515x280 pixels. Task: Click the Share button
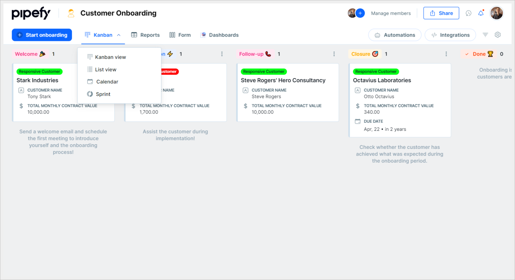[441, 13]
